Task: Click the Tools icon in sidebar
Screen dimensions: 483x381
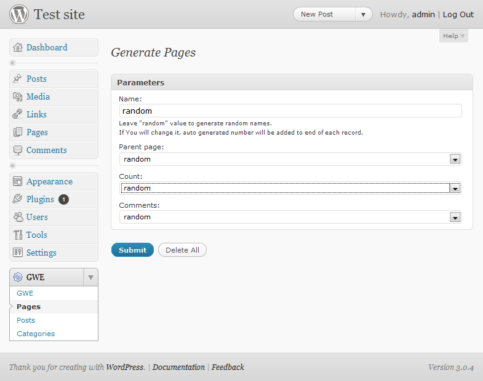Action: (x=18, y=235)
